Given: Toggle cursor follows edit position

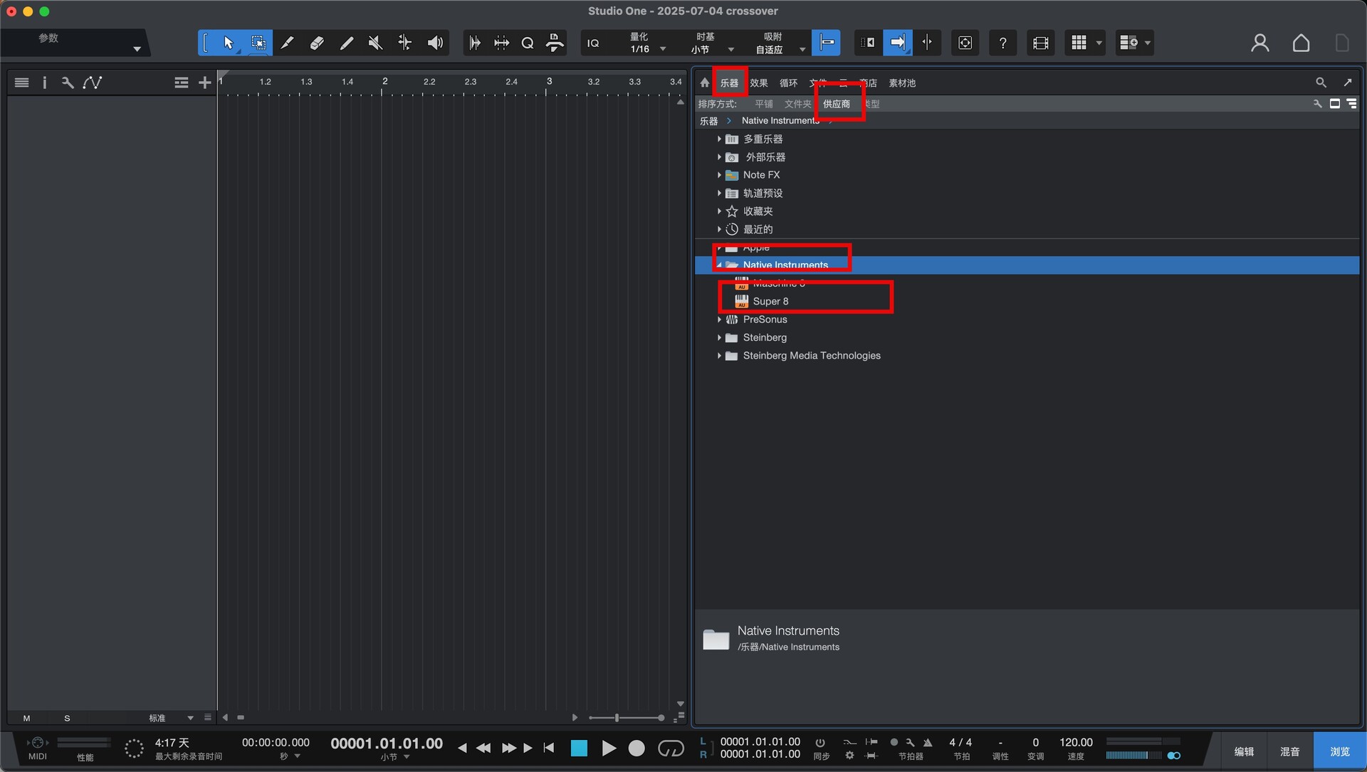Looking at the screenshot, I should pyautogui.click(x=927, y=43).
